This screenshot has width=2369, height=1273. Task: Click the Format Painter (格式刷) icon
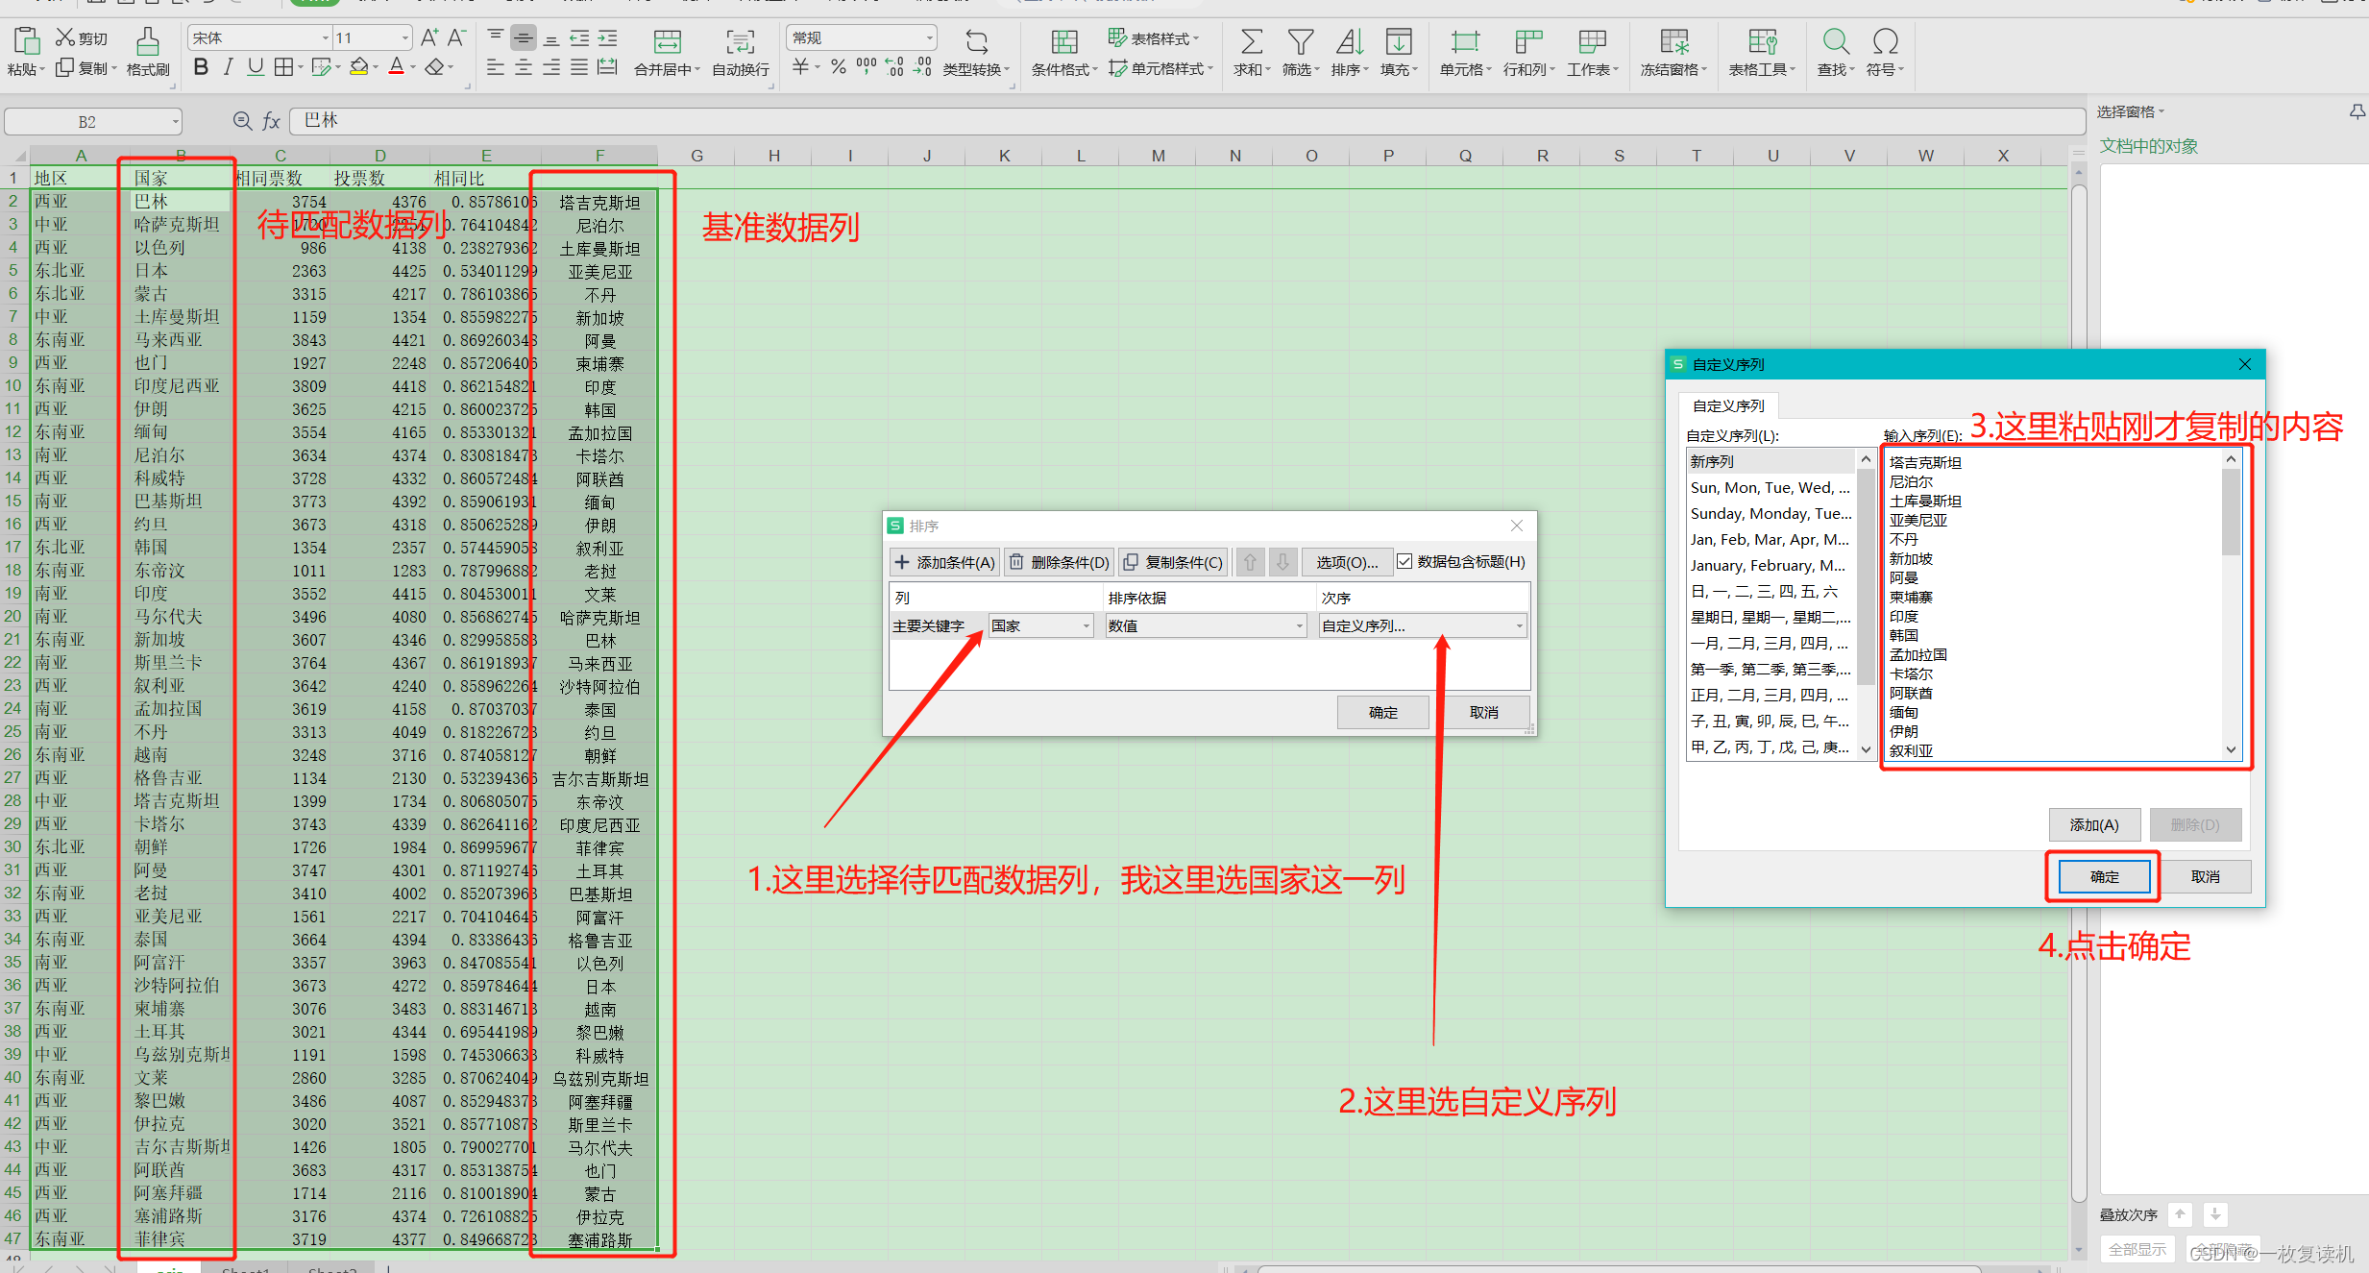click(x=147, y=41)
